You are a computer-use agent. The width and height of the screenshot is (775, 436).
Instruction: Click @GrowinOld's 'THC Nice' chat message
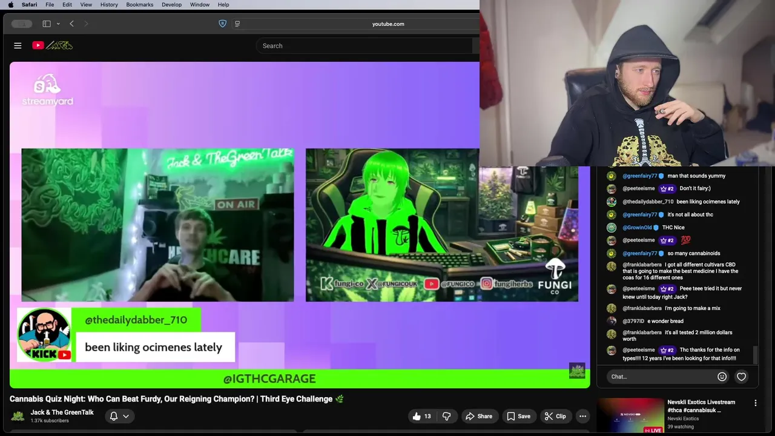click(x=673, y=228)
